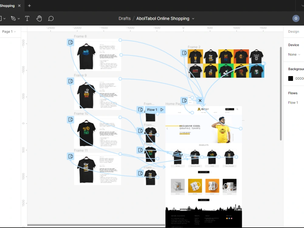Screen dimensions: 304x228
Task: Click the horizontal canvas scrollbar
Action: click(x=96, y=225)
